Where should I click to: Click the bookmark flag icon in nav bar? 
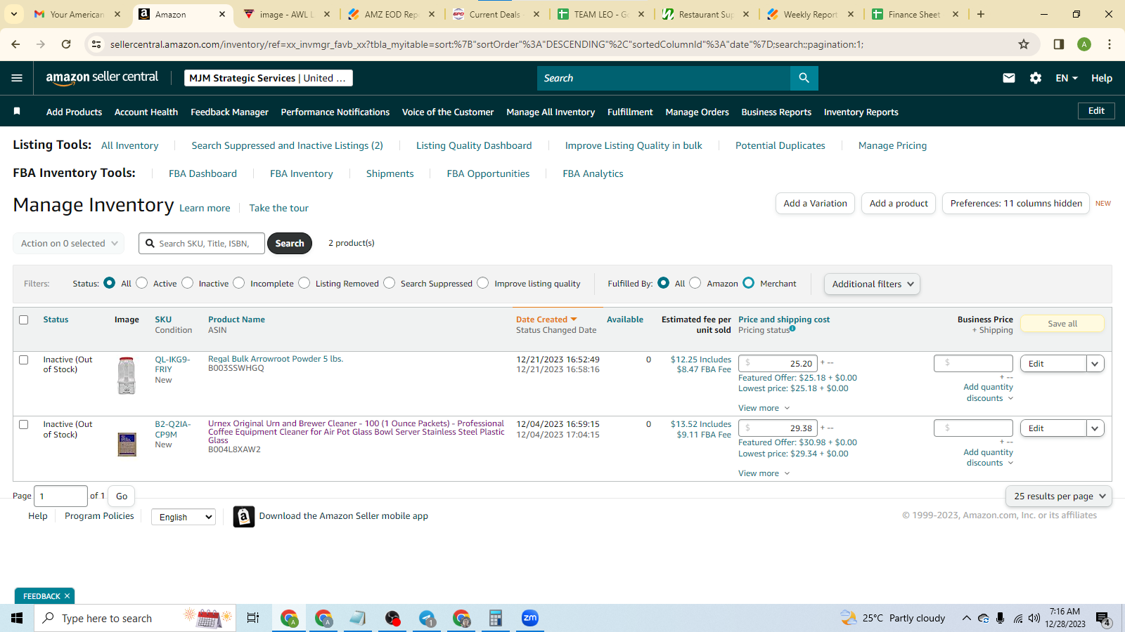click(17, 111)
